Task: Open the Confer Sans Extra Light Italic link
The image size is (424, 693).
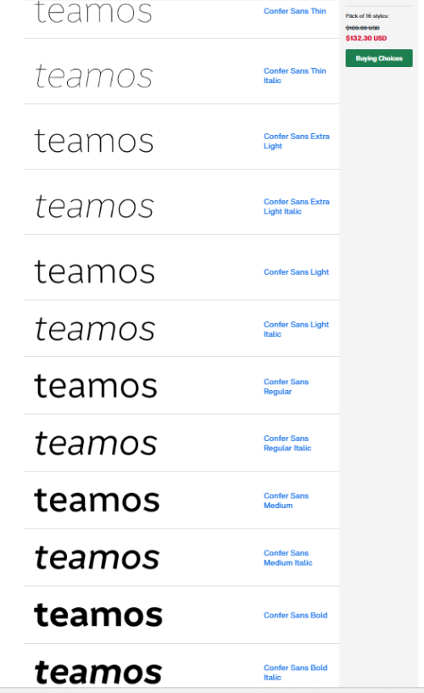Action: point(296,206)
